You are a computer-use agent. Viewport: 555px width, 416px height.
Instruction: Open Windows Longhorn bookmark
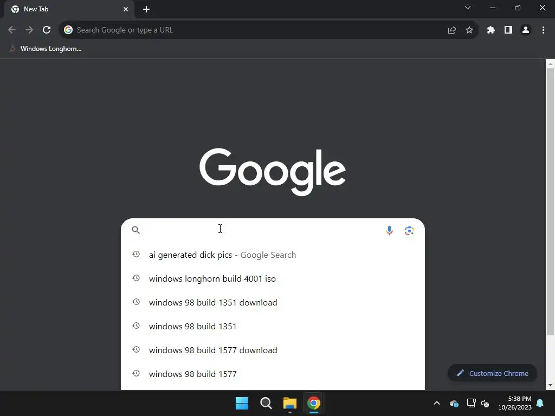click(46, 49)
